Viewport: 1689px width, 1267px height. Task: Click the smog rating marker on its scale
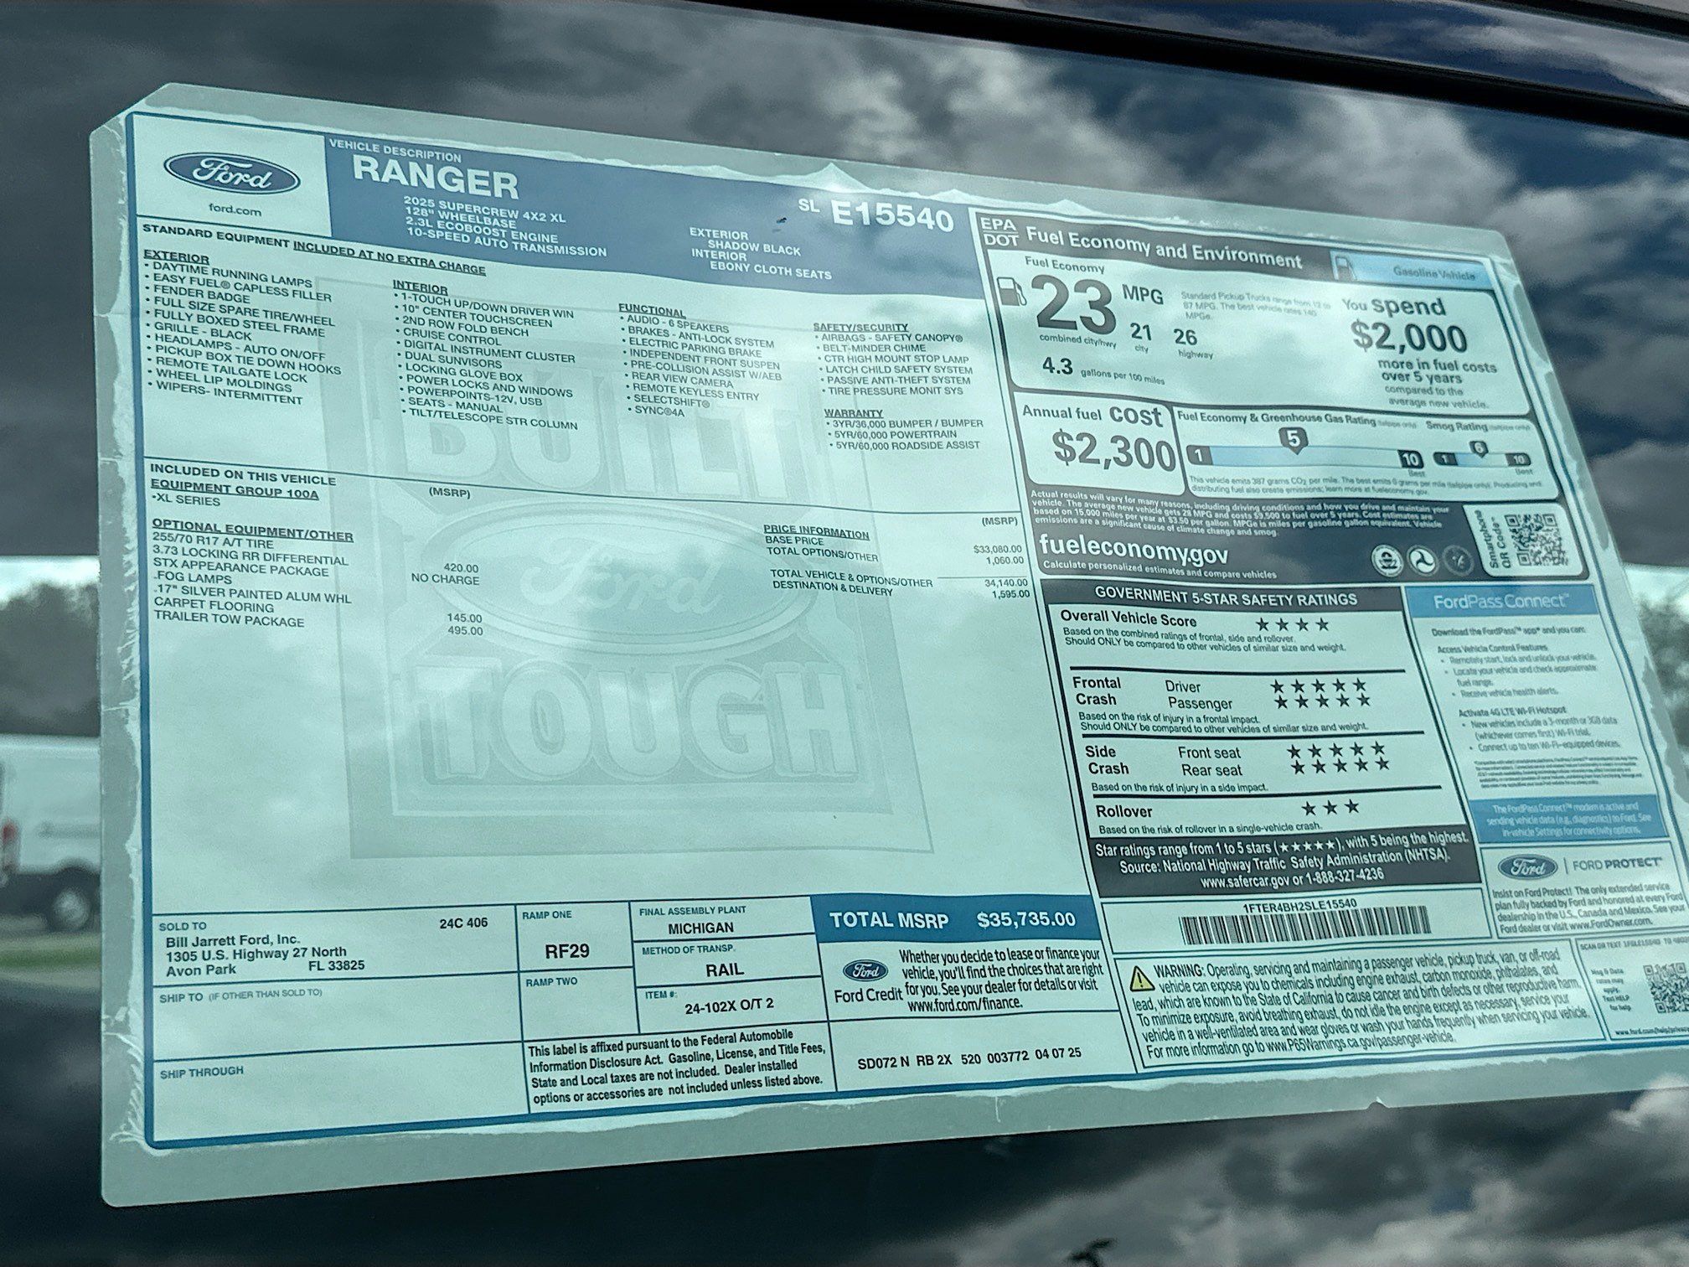1479,449
